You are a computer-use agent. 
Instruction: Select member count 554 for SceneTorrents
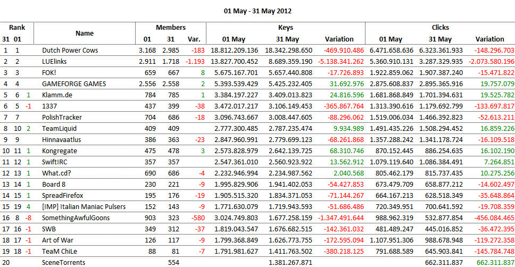[x=173, y=262]
